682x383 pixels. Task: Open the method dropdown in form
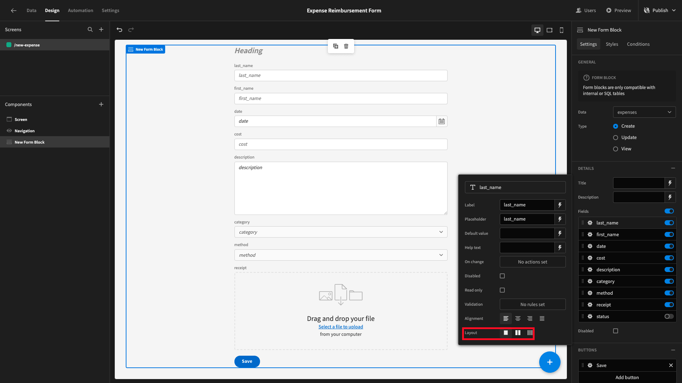click(341, 255)
